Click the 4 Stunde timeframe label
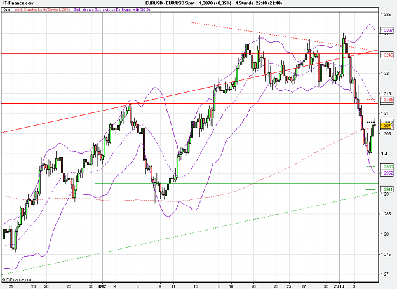 [245, 3]
